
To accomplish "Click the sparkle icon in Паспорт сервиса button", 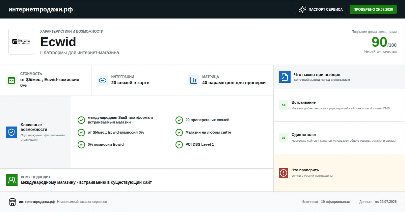I will (302, 9).
